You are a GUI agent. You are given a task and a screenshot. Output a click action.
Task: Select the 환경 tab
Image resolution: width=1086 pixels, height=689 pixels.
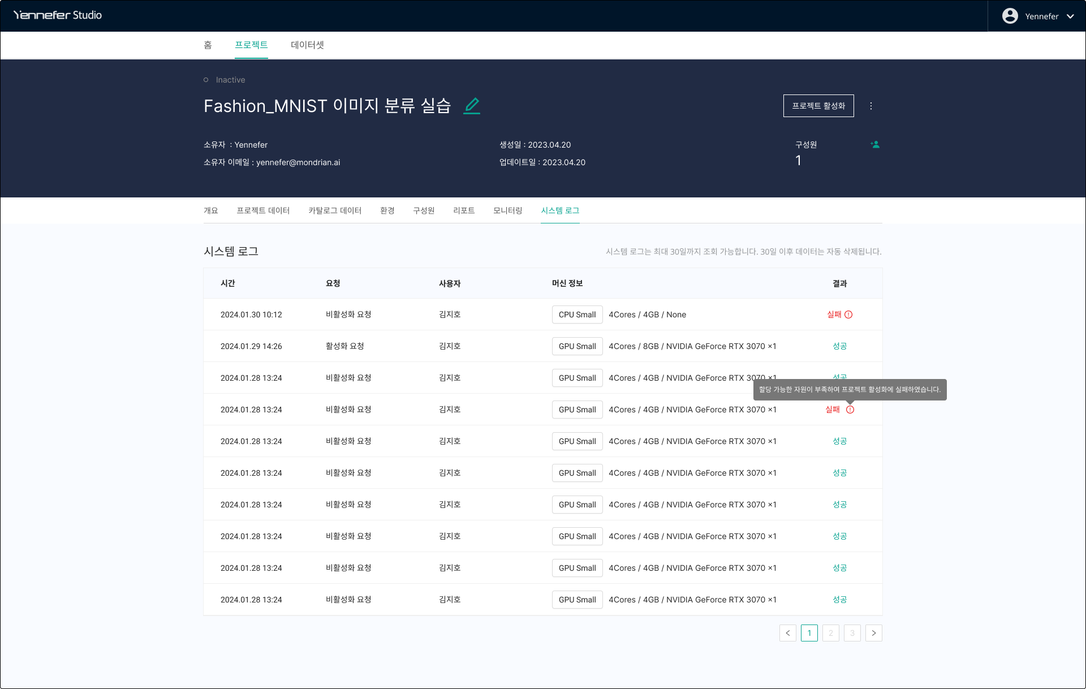(387, 210)
